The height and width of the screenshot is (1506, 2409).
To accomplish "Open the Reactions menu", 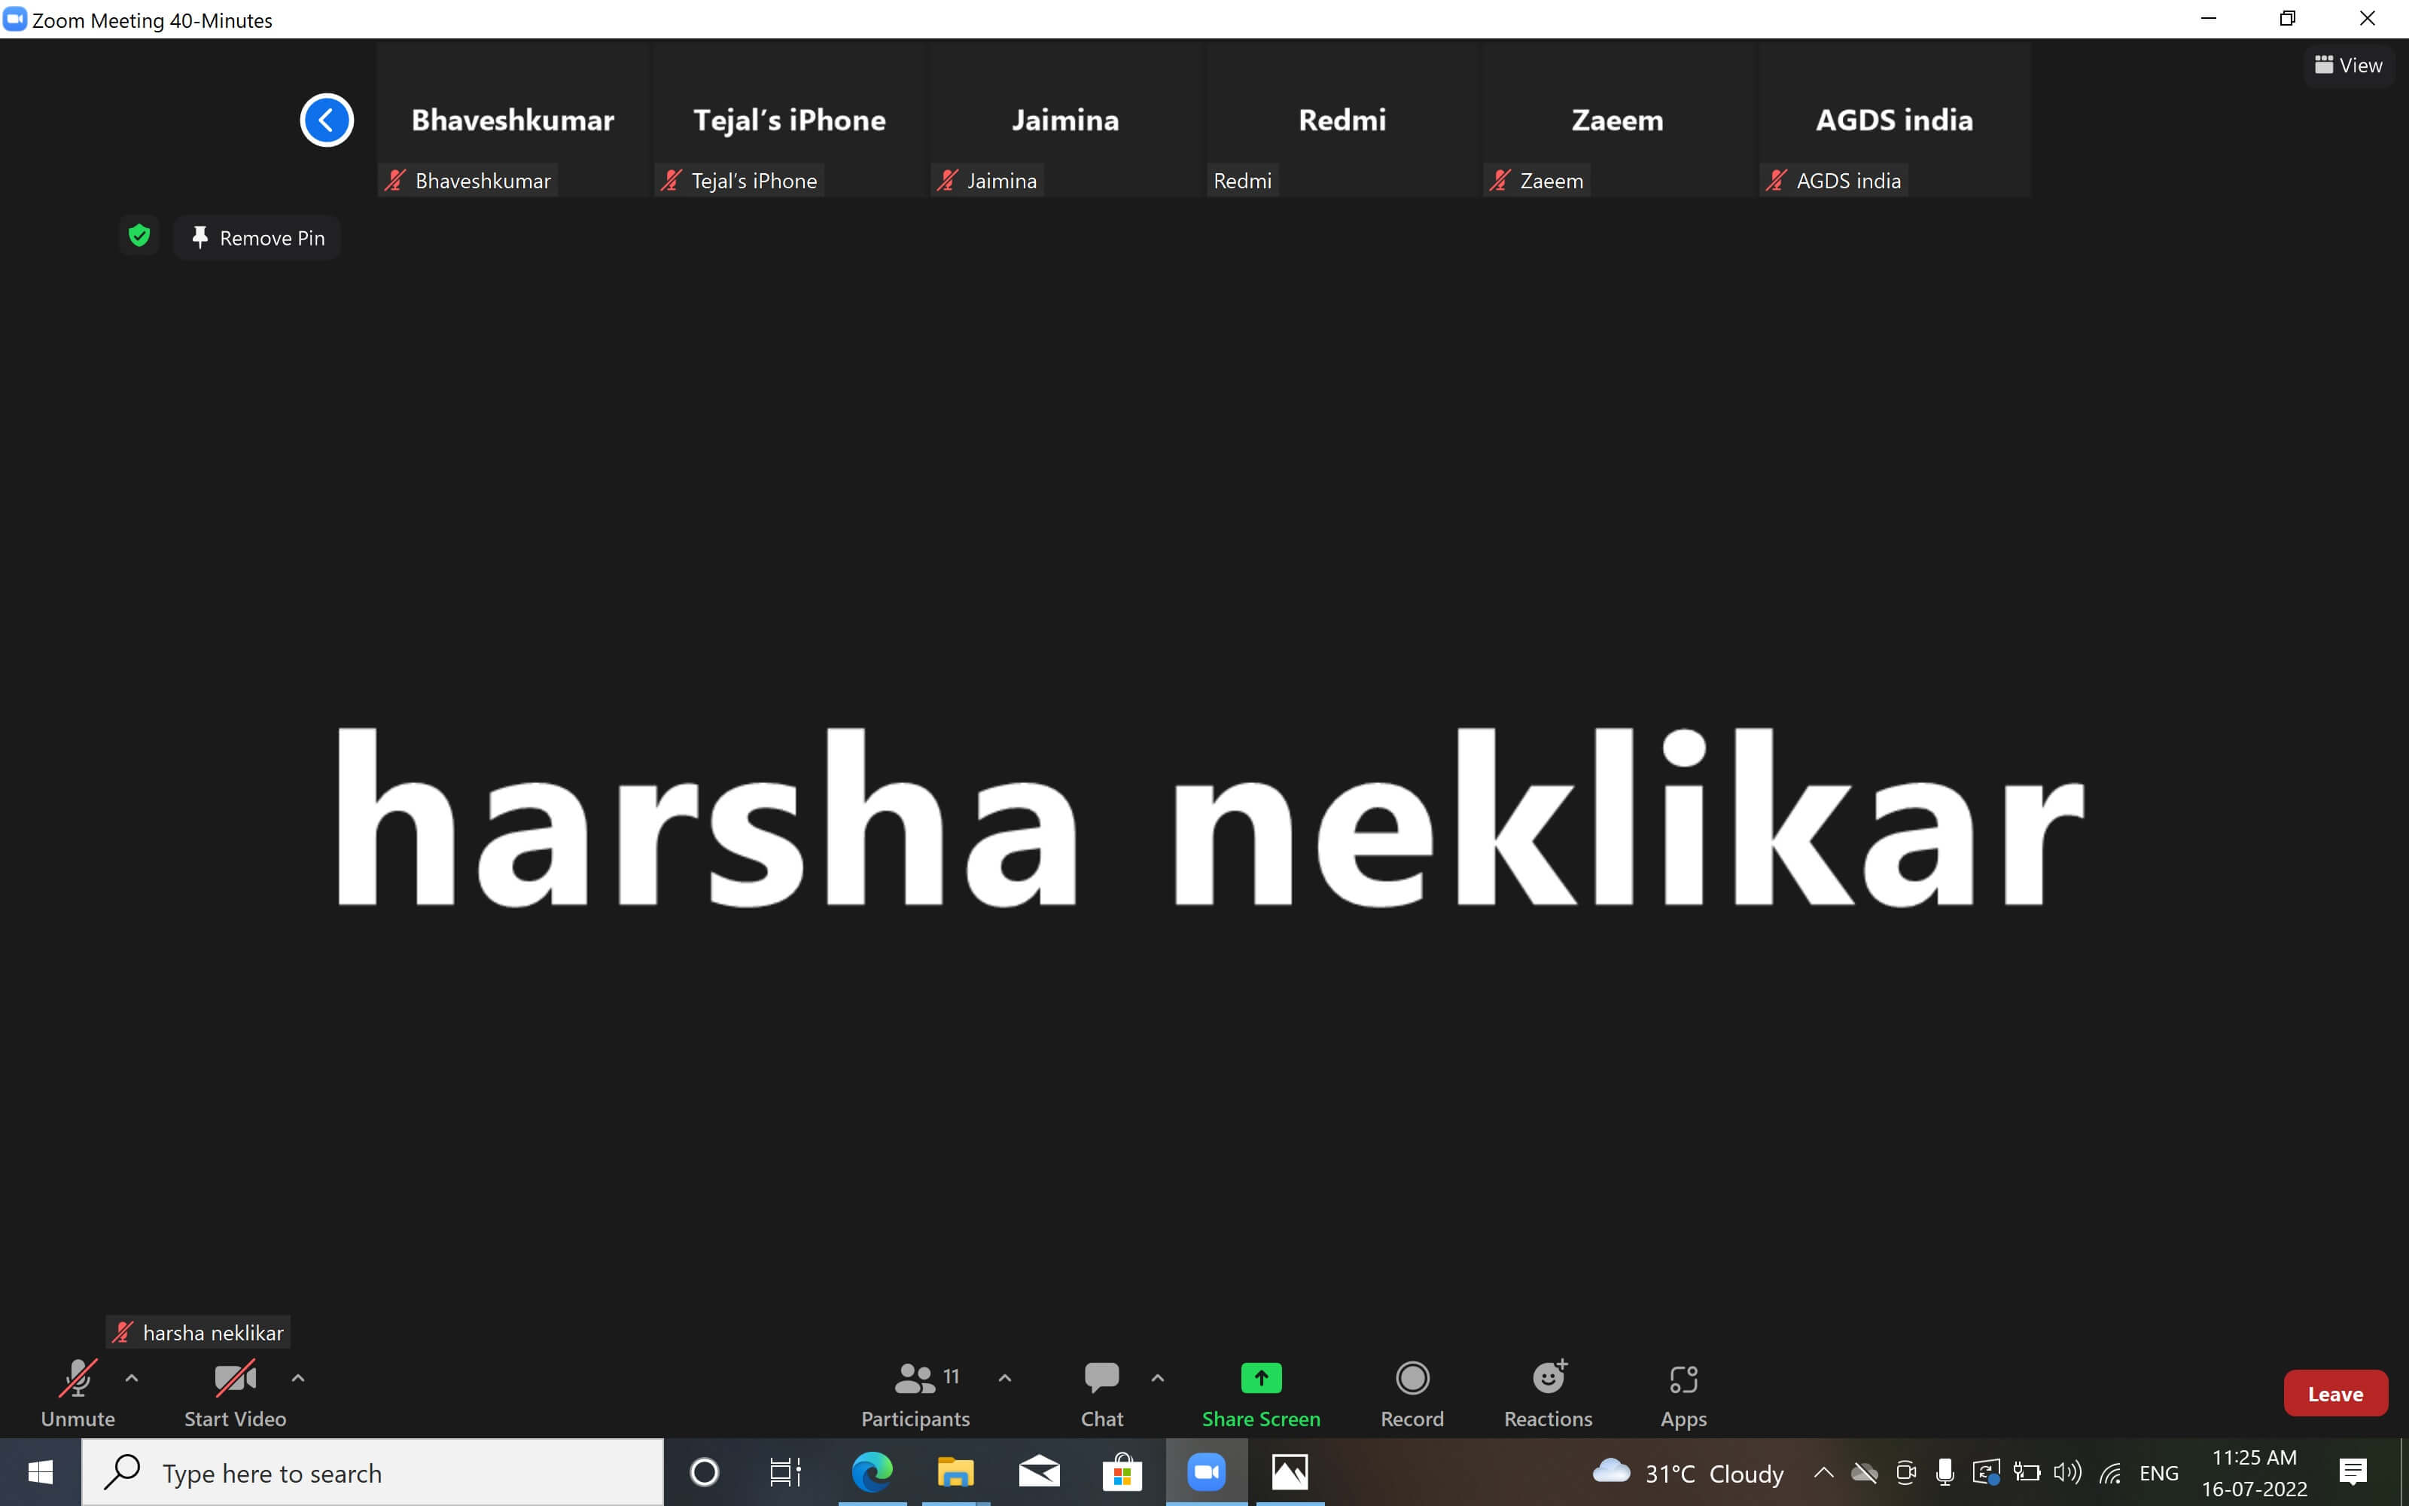I will point(1548,1394).
